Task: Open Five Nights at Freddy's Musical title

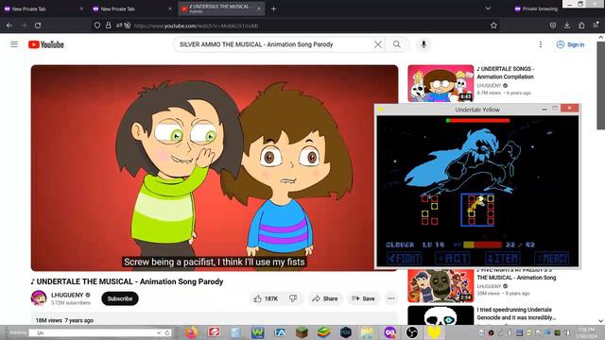Action: [516, 275]
